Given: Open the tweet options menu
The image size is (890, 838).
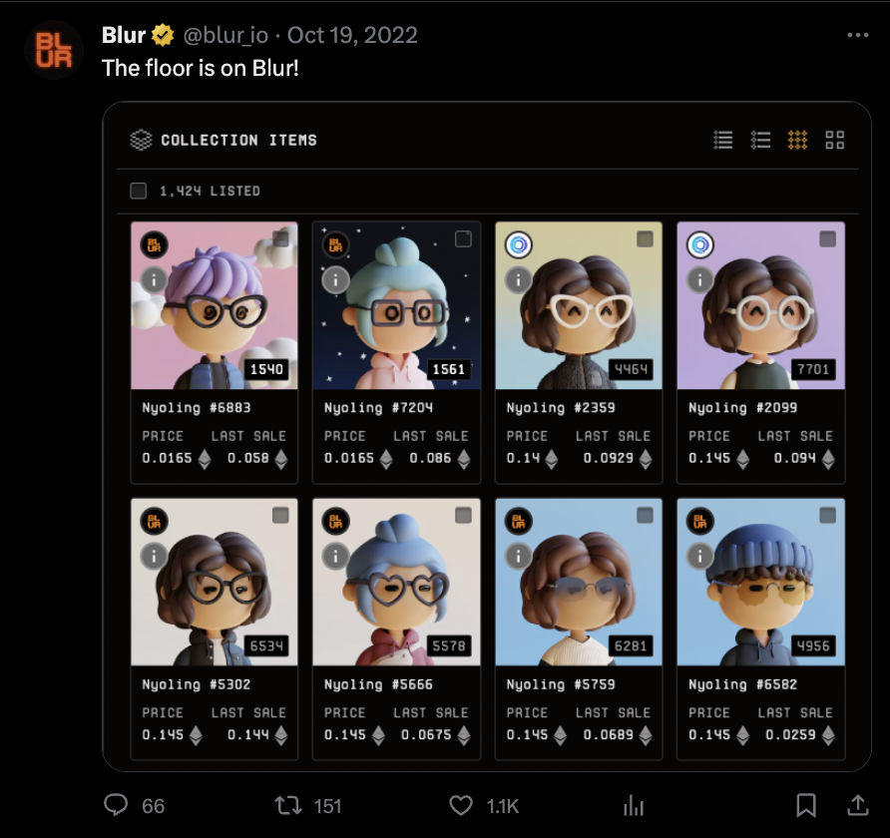Looking at the screenshot, I should pos(856,33).
